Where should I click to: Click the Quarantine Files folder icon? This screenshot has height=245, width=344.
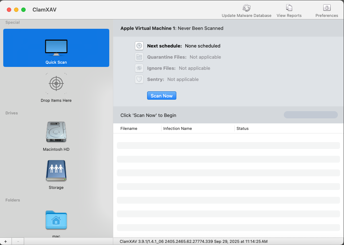click(139, 57)
